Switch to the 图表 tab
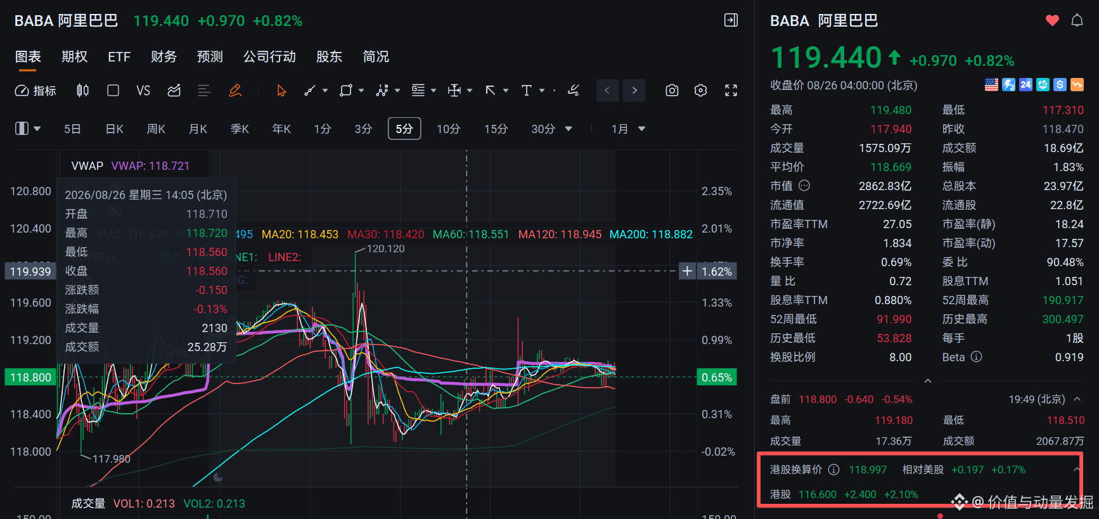Viewport: 1099px width, 519px height. click(x=28, y=57)
